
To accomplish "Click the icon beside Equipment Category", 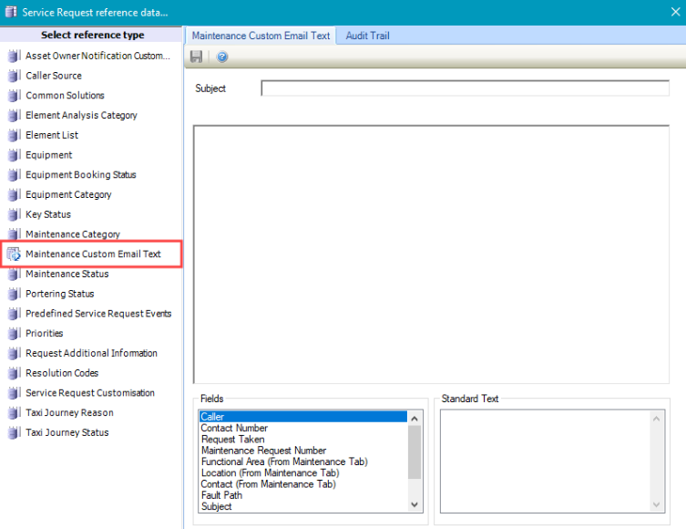I will pos(14,194).
